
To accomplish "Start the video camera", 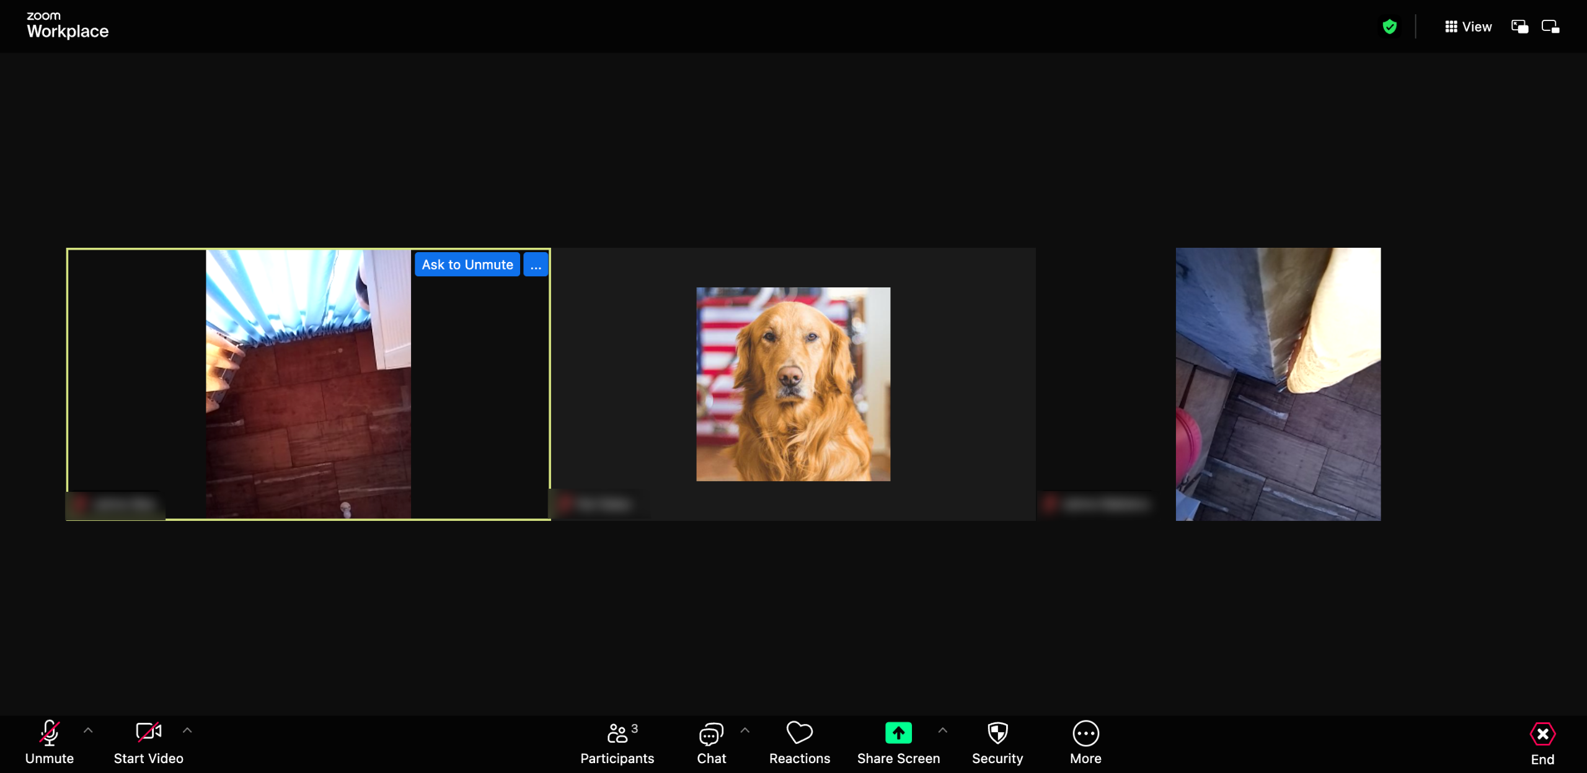I will click(148, 742).
